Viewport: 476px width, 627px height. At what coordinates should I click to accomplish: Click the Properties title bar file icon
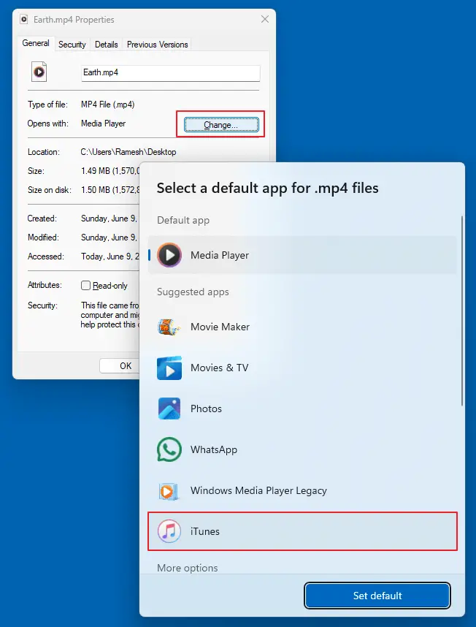coord(24,19)
